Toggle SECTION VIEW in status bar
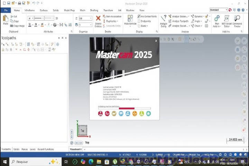Image resolution: width=249 pixels, height=166 pixels. pyautogui.click(x=75, y=155)
